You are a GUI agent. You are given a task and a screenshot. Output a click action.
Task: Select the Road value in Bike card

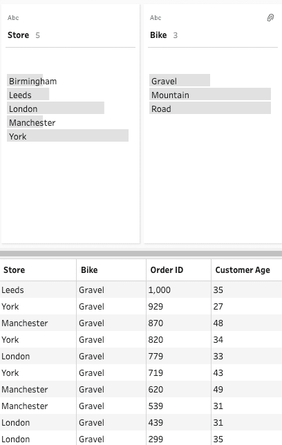pos(210,108)
